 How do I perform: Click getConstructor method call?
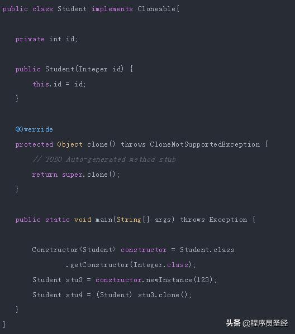[x=99, y=265]
